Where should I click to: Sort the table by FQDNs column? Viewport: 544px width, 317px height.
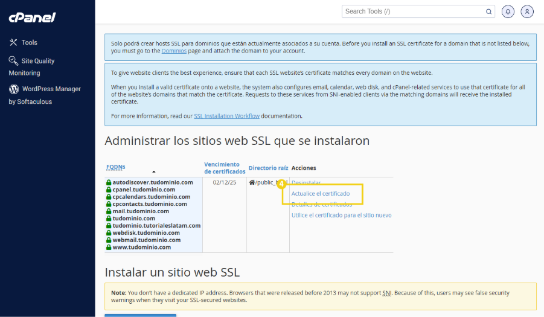point(116,167)
